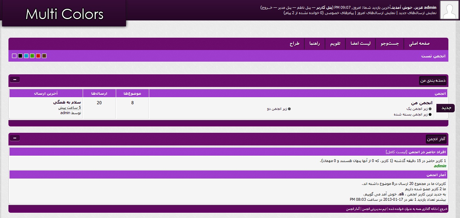The width and height of the screenshot is (460, 218).
Task: Select the black theme color swatch
Action: point(20,56)
